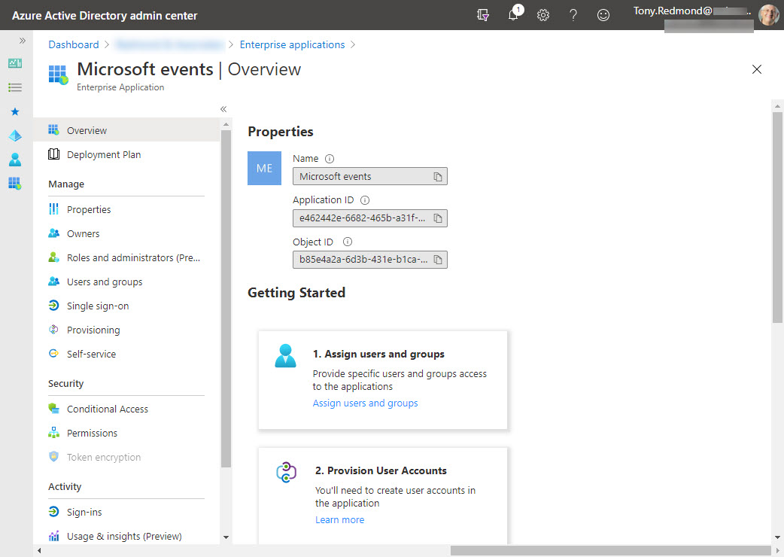Click the Getting Started heading
784x557 pixels.
pyautogui.click(x=296, y=293)
